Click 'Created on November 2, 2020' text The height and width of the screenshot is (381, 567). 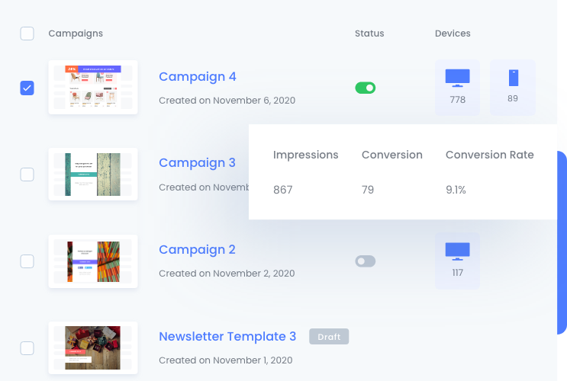[227, 274]
